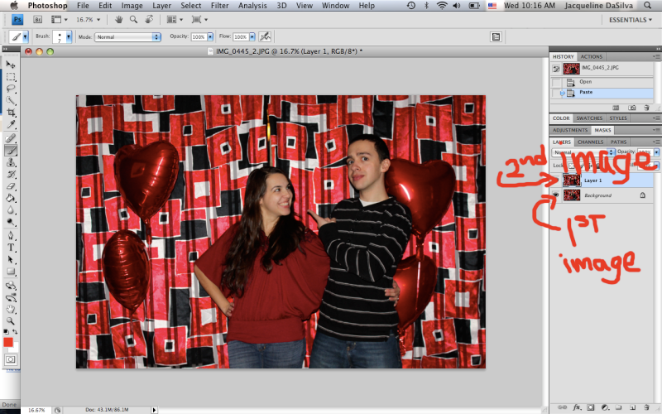The width and height of the screenshot is (662, 414).
Task: Open the Layer menu
Action: [x=161, y=6]
